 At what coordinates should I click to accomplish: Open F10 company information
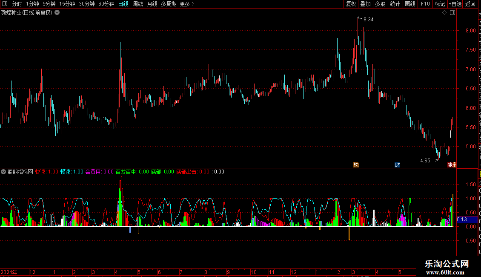pos(425,4)
